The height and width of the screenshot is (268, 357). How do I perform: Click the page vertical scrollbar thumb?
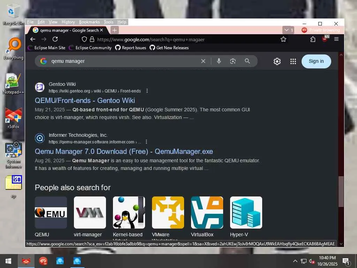[x=341, y=192]
